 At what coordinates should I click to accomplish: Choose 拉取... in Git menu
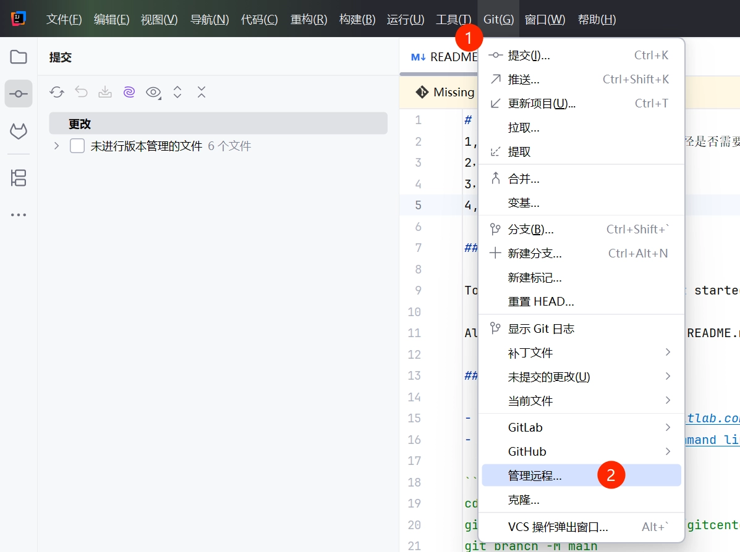point(581,127)
